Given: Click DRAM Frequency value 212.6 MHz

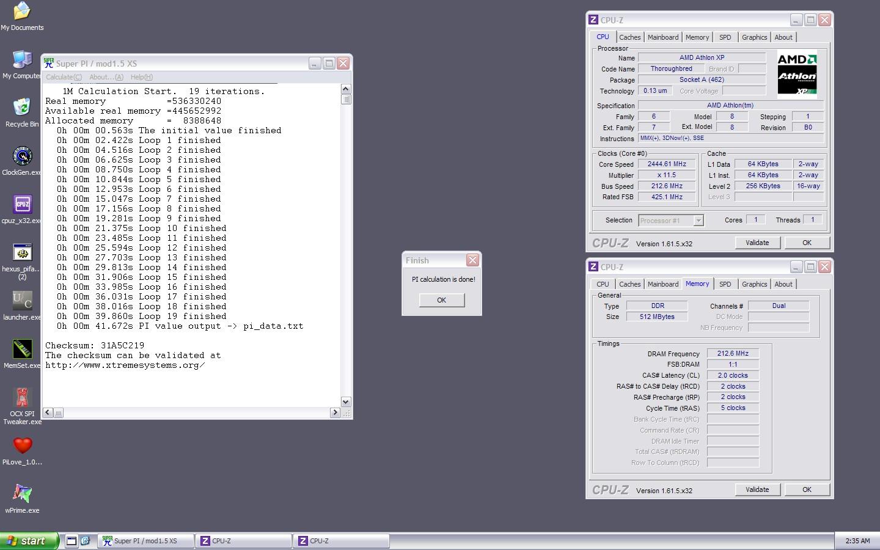Looking at the screenshot, I should coord(733,353).
